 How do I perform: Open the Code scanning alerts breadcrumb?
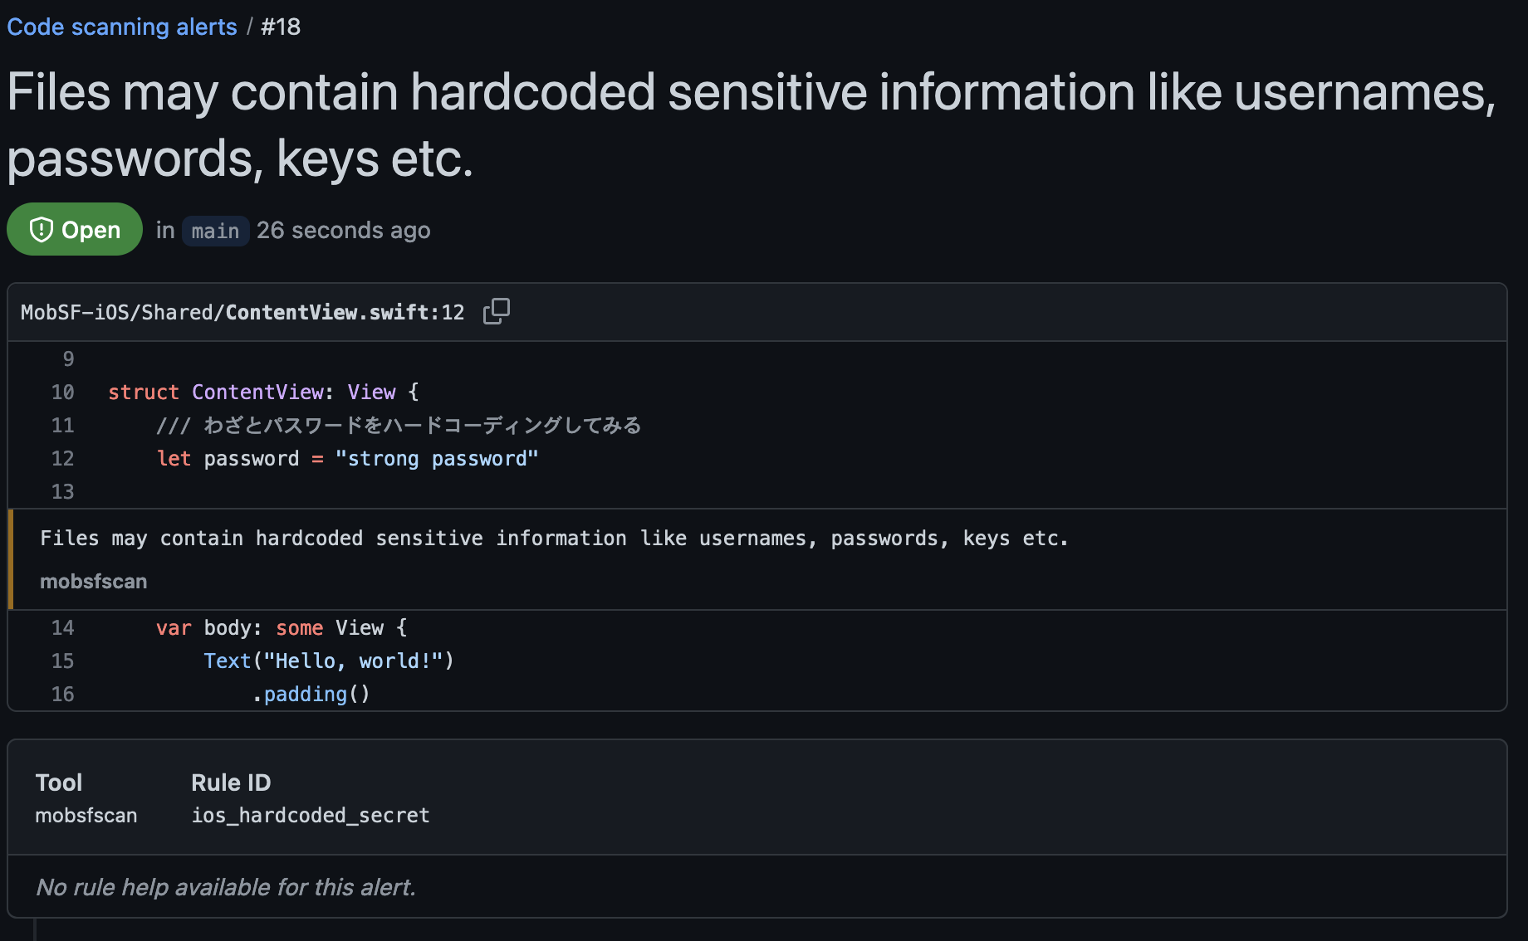pos(121,27)
